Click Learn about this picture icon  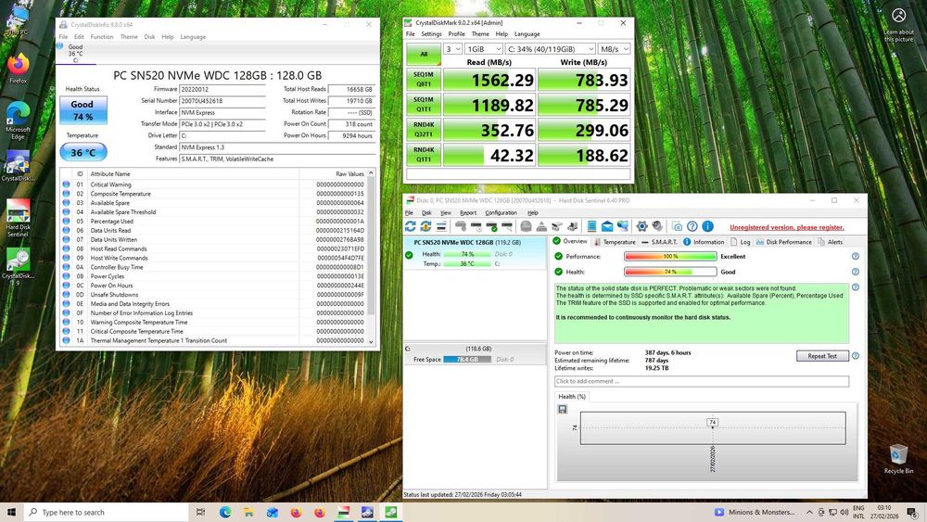tap(898, 25)
